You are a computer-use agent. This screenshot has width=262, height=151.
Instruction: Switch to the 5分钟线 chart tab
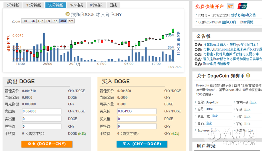tap(13, 5)
